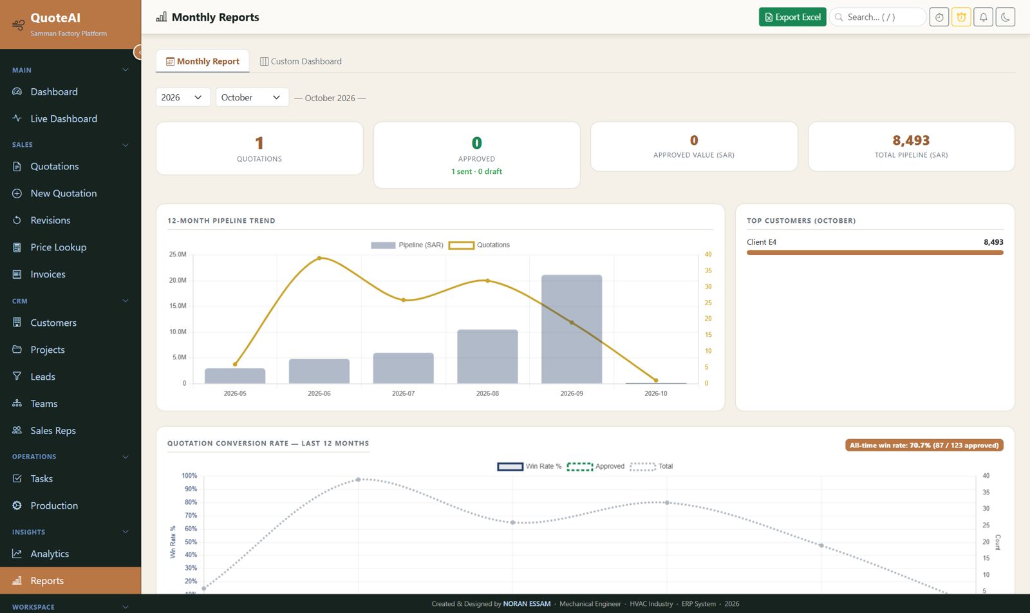1030x613 pixels.
Task: Toggle Pipeline (SAR) legend series
Action: click(407, 245)
